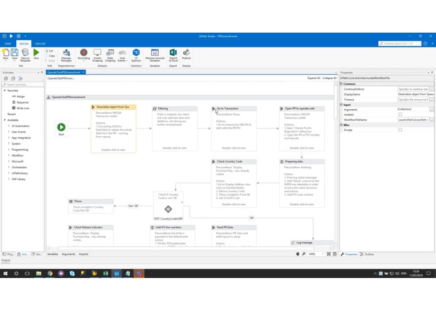Image resolution: width=436 pixels, height=310 pixels.
Task: Click the Universal Search box
Action: (400, 44)
